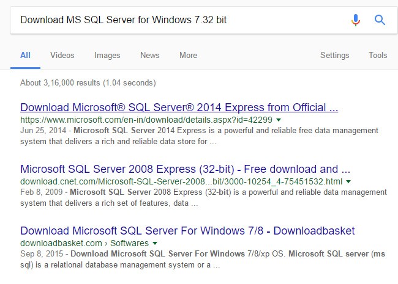The width and height of the screenshot is (398, 284).
Task: Click the Softwares breadcrumb text
Action: pos(129,243)
